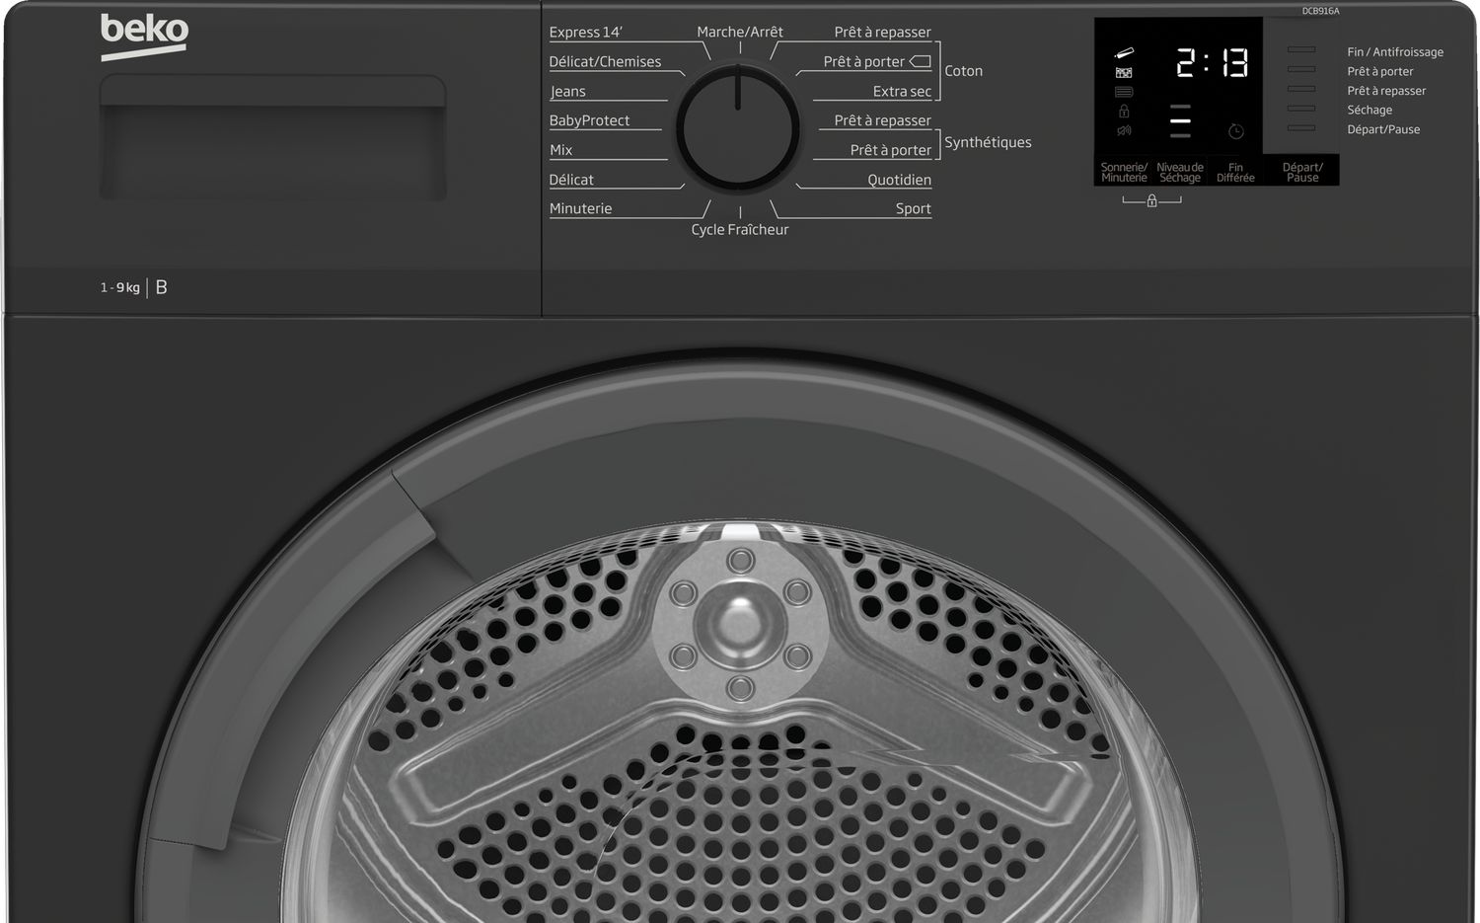Click the Synthétiques group label
Viewport: 1480px width, 923px height.
[x=988, y=142]
